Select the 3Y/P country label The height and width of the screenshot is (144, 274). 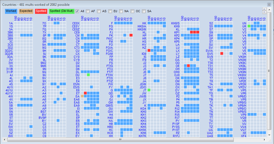[x=10, y=72]
